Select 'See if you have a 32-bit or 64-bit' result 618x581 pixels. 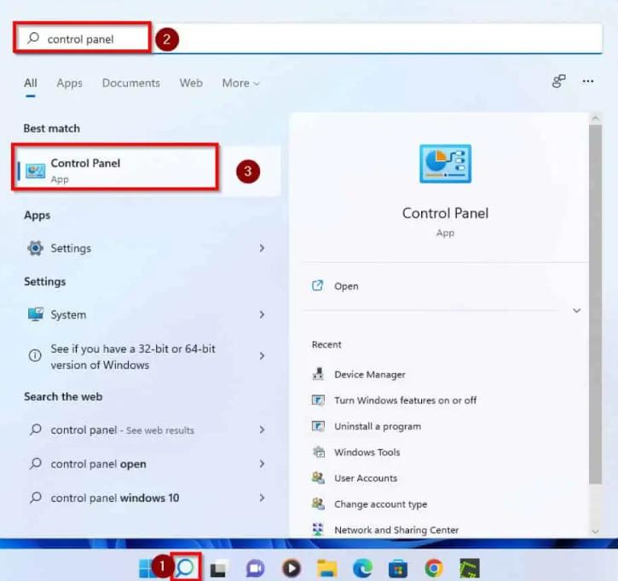pos(147,356)
